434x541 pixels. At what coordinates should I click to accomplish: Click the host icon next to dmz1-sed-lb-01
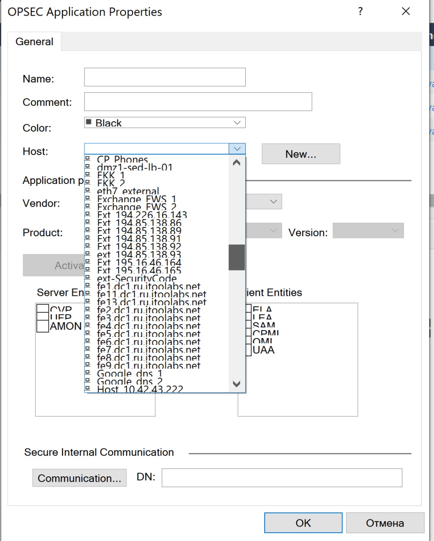88,166
